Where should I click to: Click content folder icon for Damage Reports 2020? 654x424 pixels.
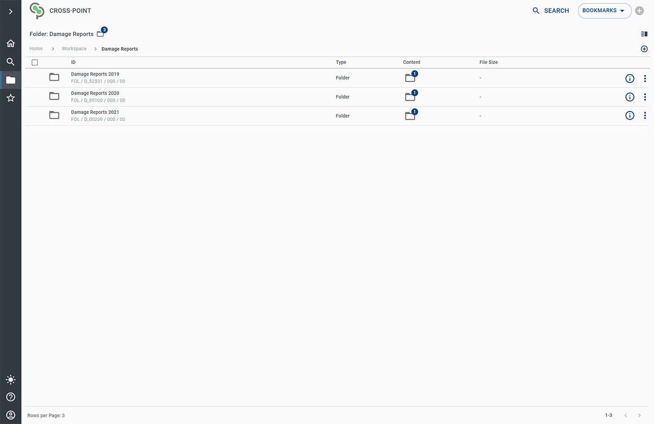pyautogui.click(x=410, y=97)
